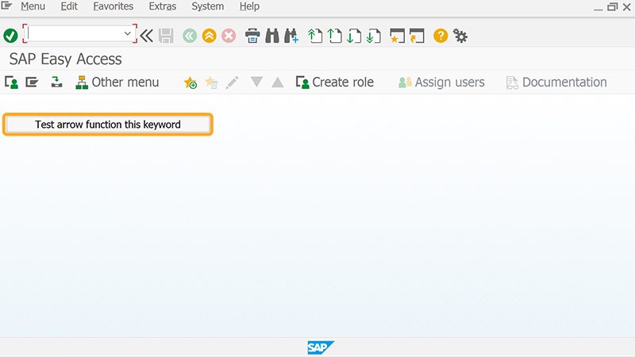The width and height of the screenshot is (635, 357).
Task: Click the Create New Session star icon
Action: coord(397,36)
